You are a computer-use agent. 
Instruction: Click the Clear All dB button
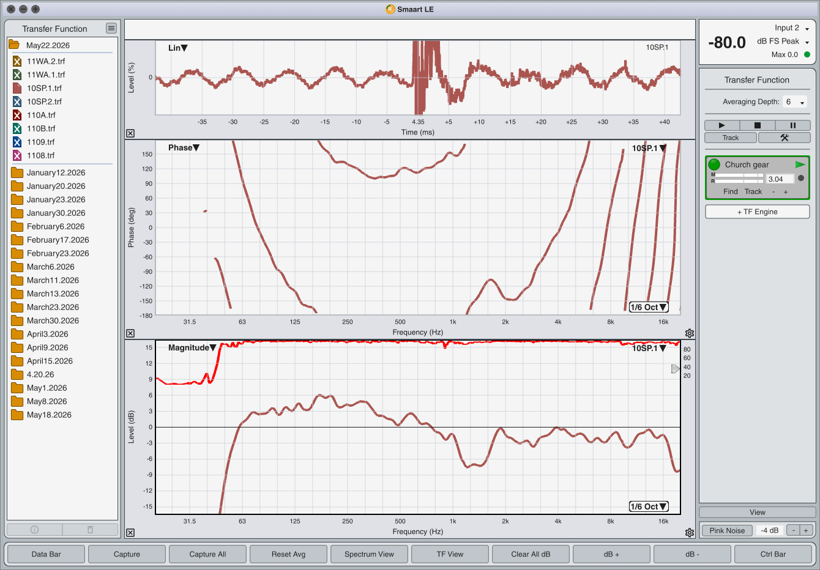click(x=531, y=554)
